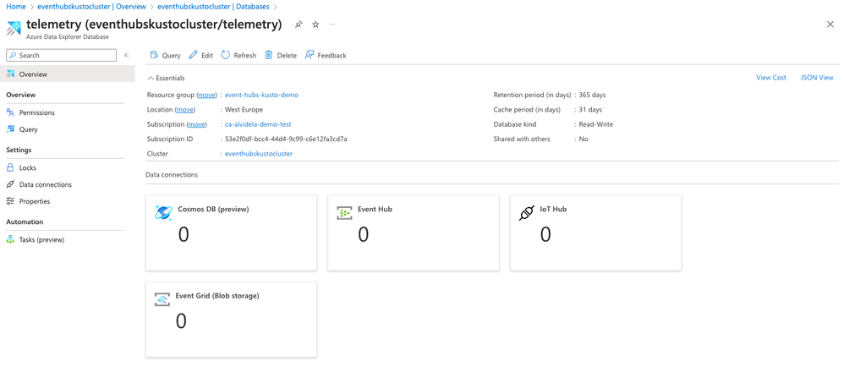Click the West Europe location value
This screenshot has height=366, width=844.
[244, 109]
